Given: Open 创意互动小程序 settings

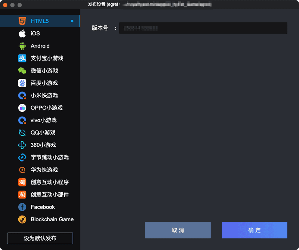Looking at the screenshot, I should point(49,182).
